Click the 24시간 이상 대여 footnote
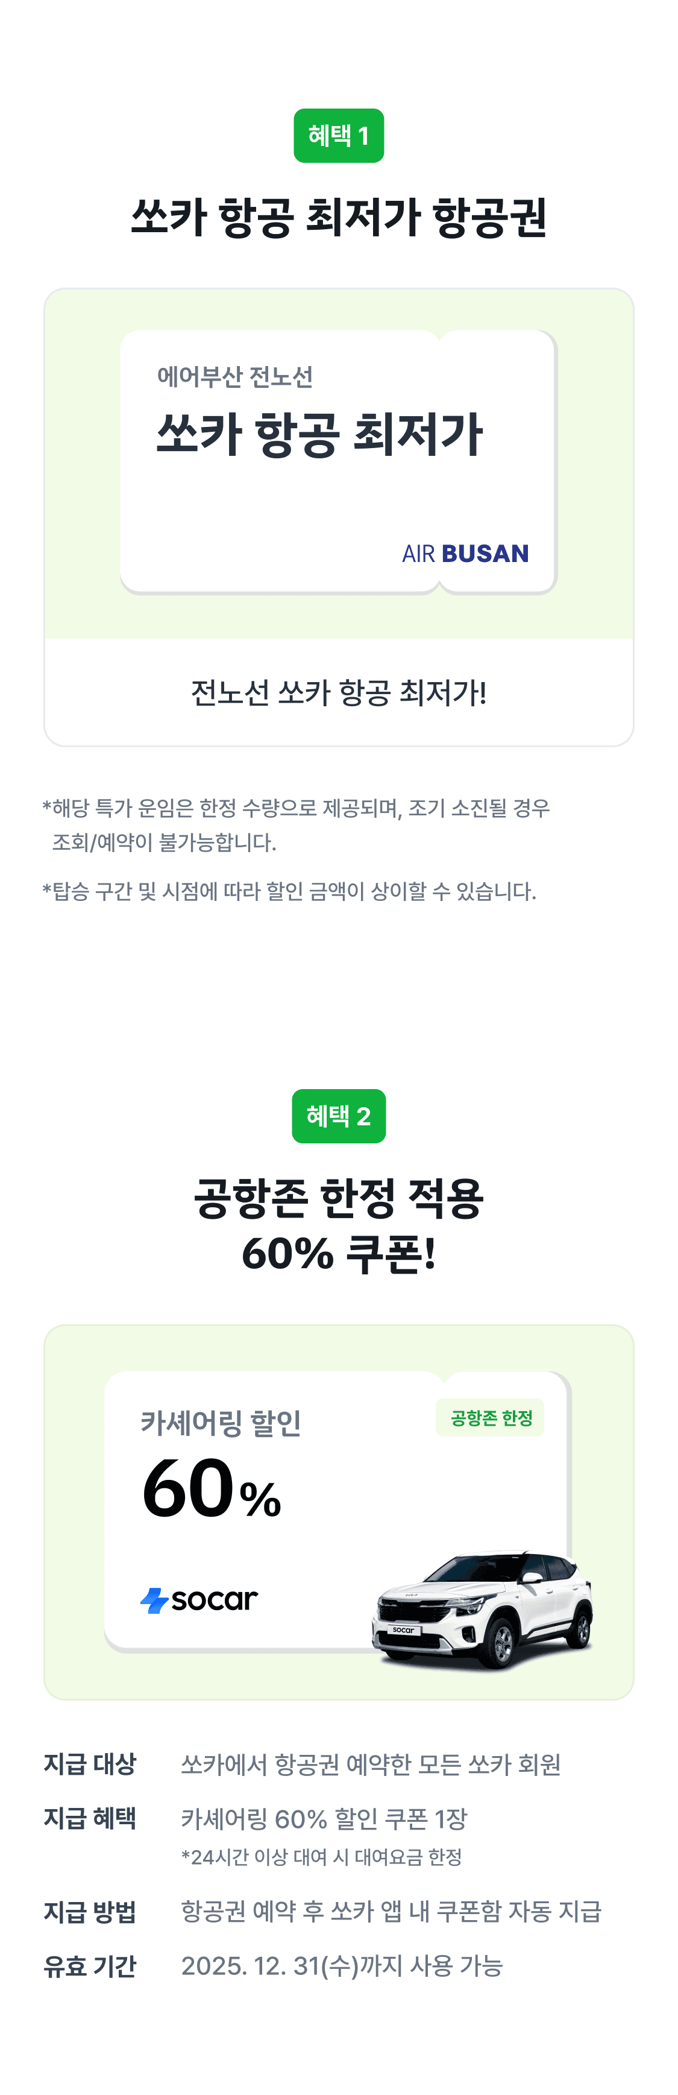 point(321,1857)
